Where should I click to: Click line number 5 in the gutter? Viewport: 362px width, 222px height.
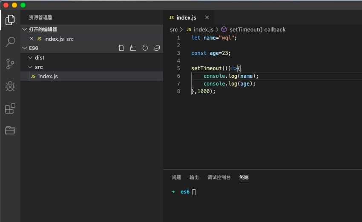pyautogui.click(x=178, y=68)
